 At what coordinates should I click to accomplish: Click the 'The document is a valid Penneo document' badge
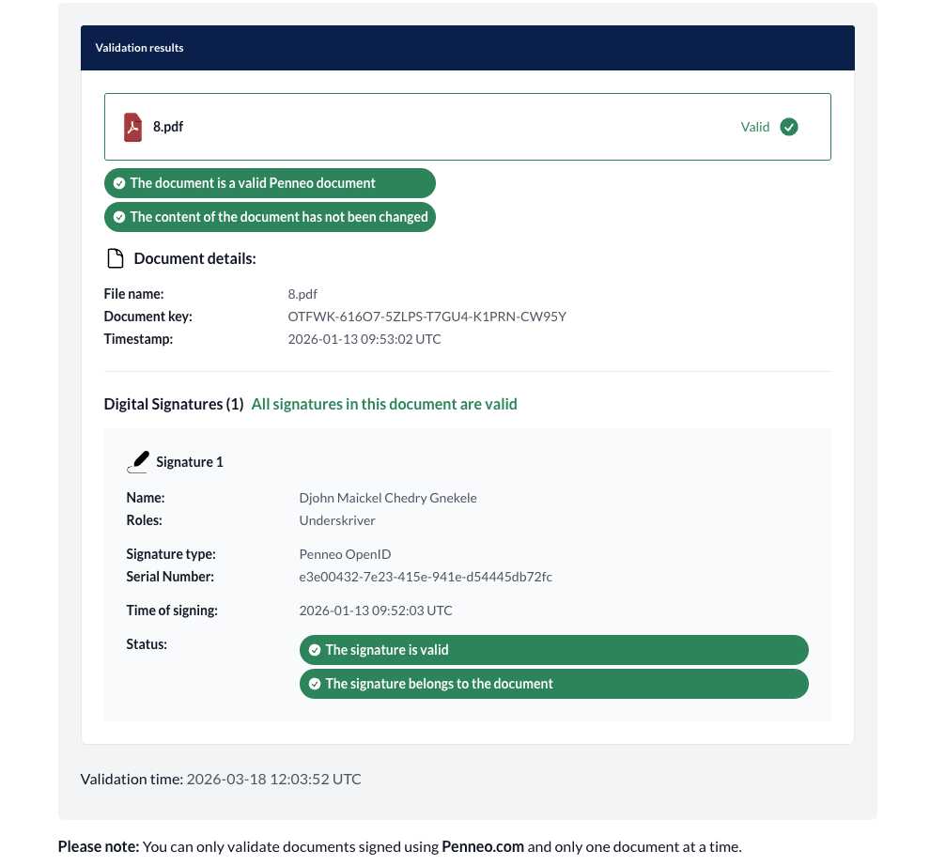pyautogui.click(x=270, y=183)
